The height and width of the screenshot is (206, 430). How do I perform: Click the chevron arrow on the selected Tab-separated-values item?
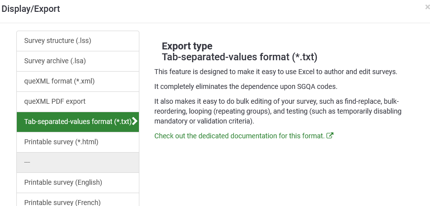click(134, 122)
